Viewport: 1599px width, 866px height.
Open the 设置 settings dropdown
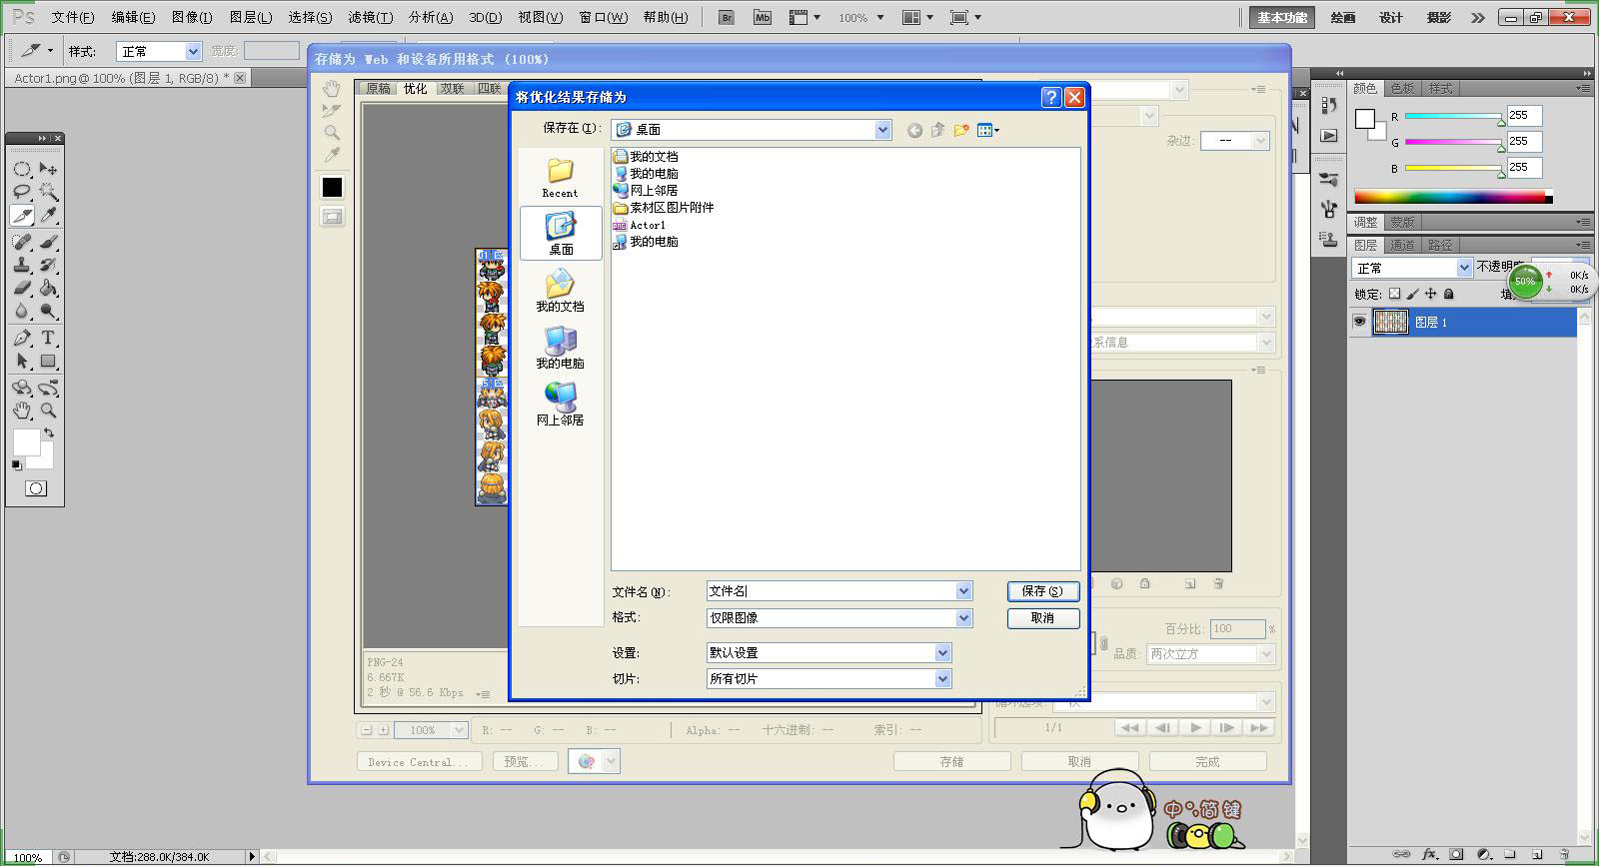coord(942,653)
